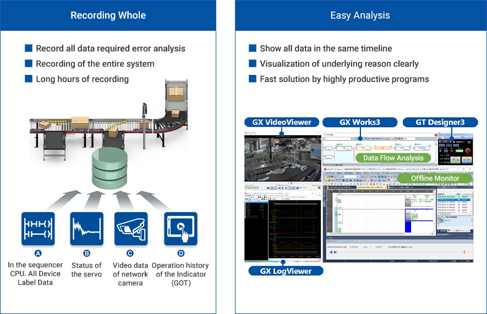Click the GT Designer3 label
Screen dimensions: 487x314
pyautogui.click(x=437, y=122)
